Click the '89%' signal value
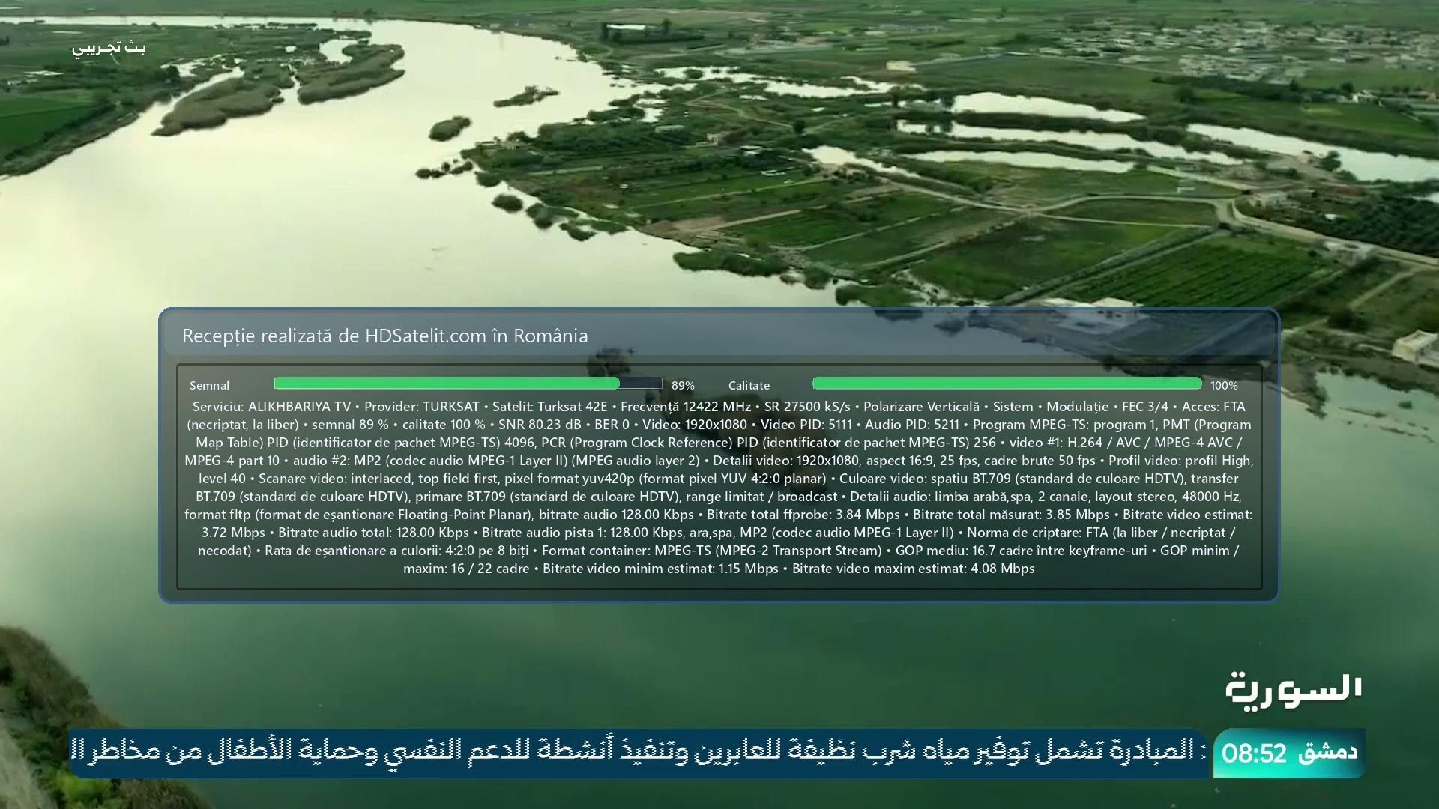This screenshot has height=809, width=1439. pos(683,385)
